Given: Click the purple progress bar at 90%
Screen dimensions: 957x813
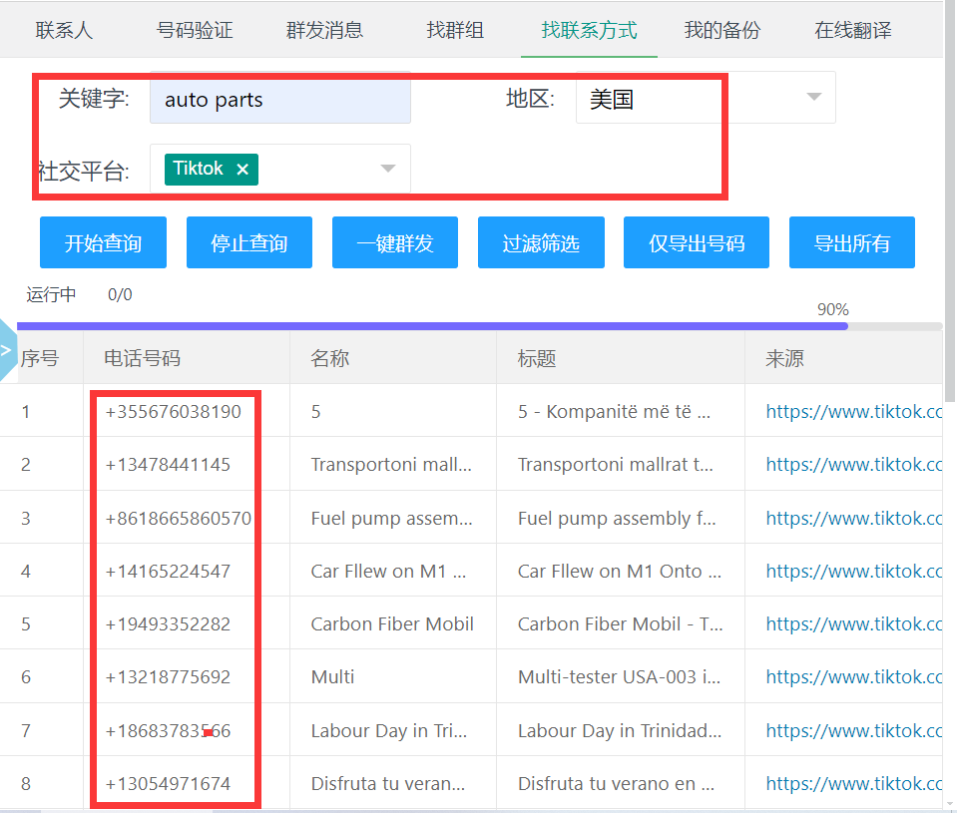Looking at the screenshot, I should [x=432, y=326].
